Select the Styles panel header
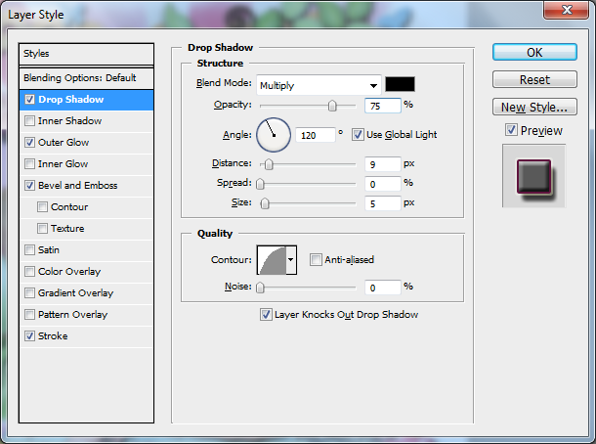The image size is (596, 444). [x=86, y=54]
